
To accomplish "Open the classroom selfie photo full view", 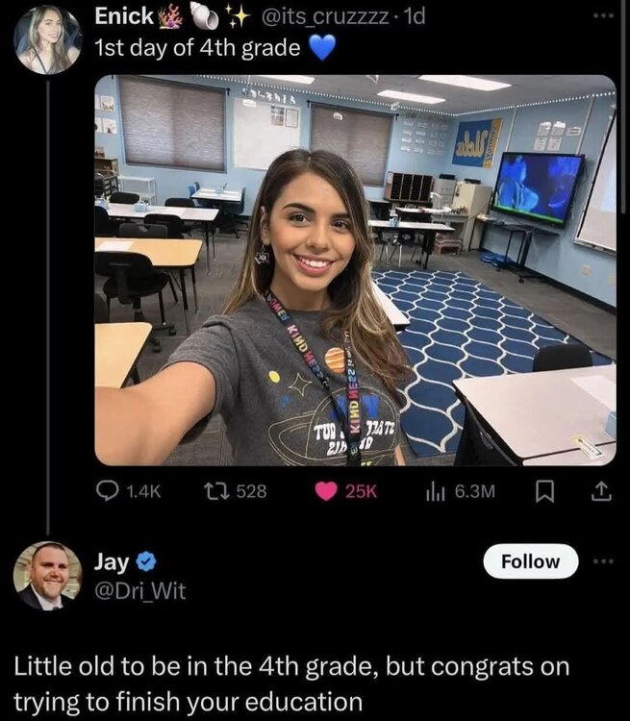I will coord(355,270).
